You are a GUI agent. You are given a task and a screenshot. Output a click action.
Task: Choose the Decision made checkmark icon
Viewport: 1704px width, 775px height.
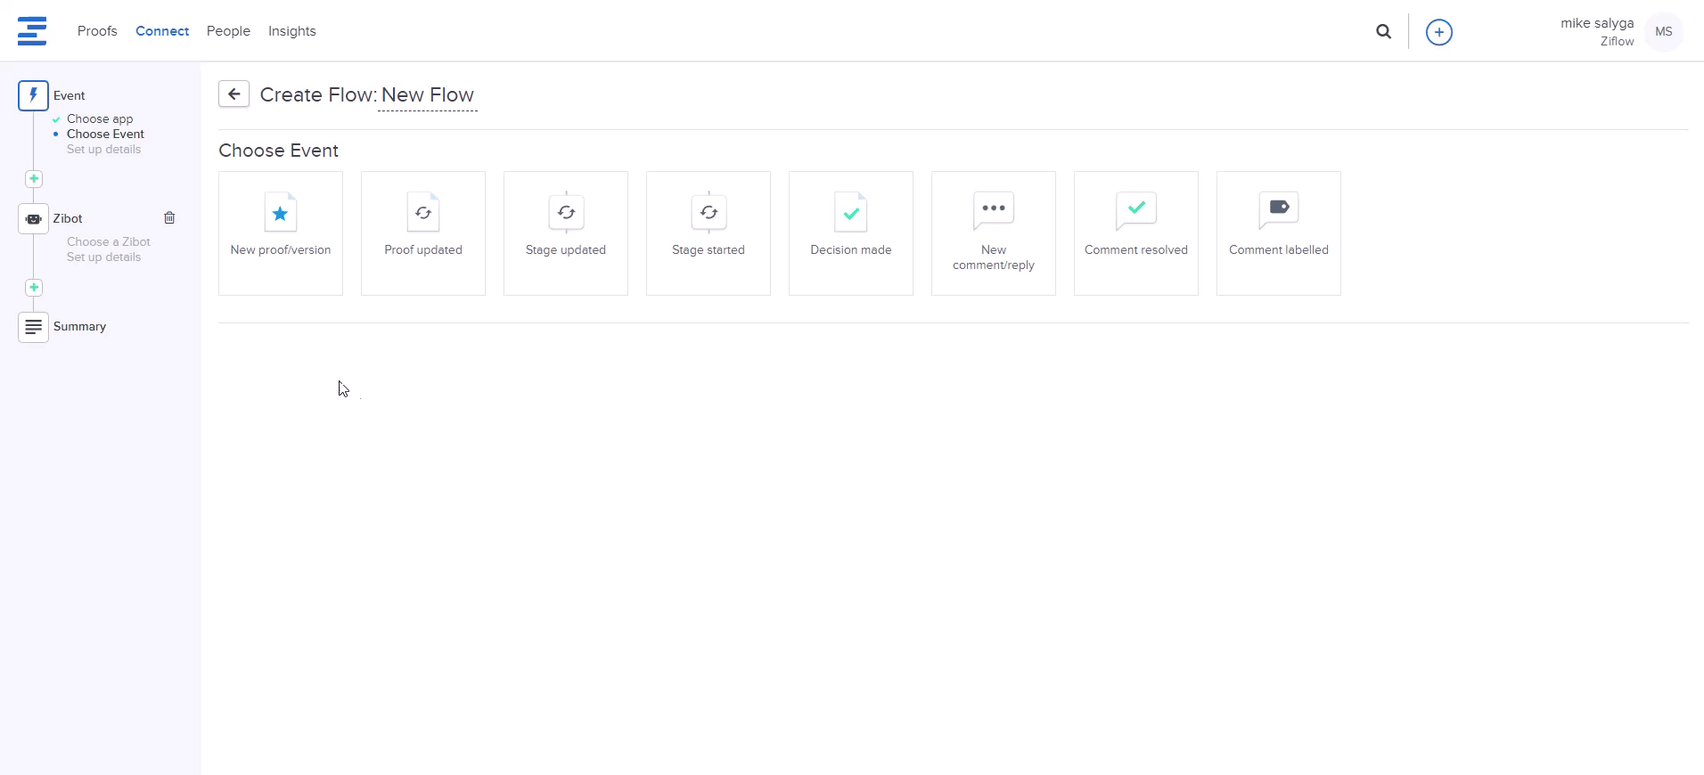[x=851, y=212]
